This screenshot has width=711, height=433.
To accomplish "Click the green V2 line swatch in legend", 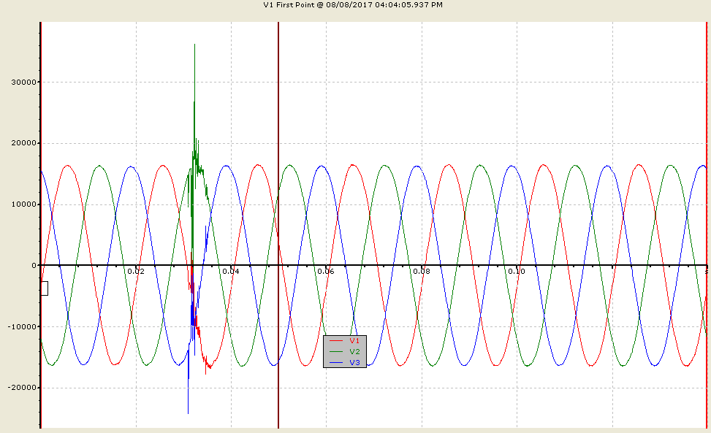I will [336, 351].
